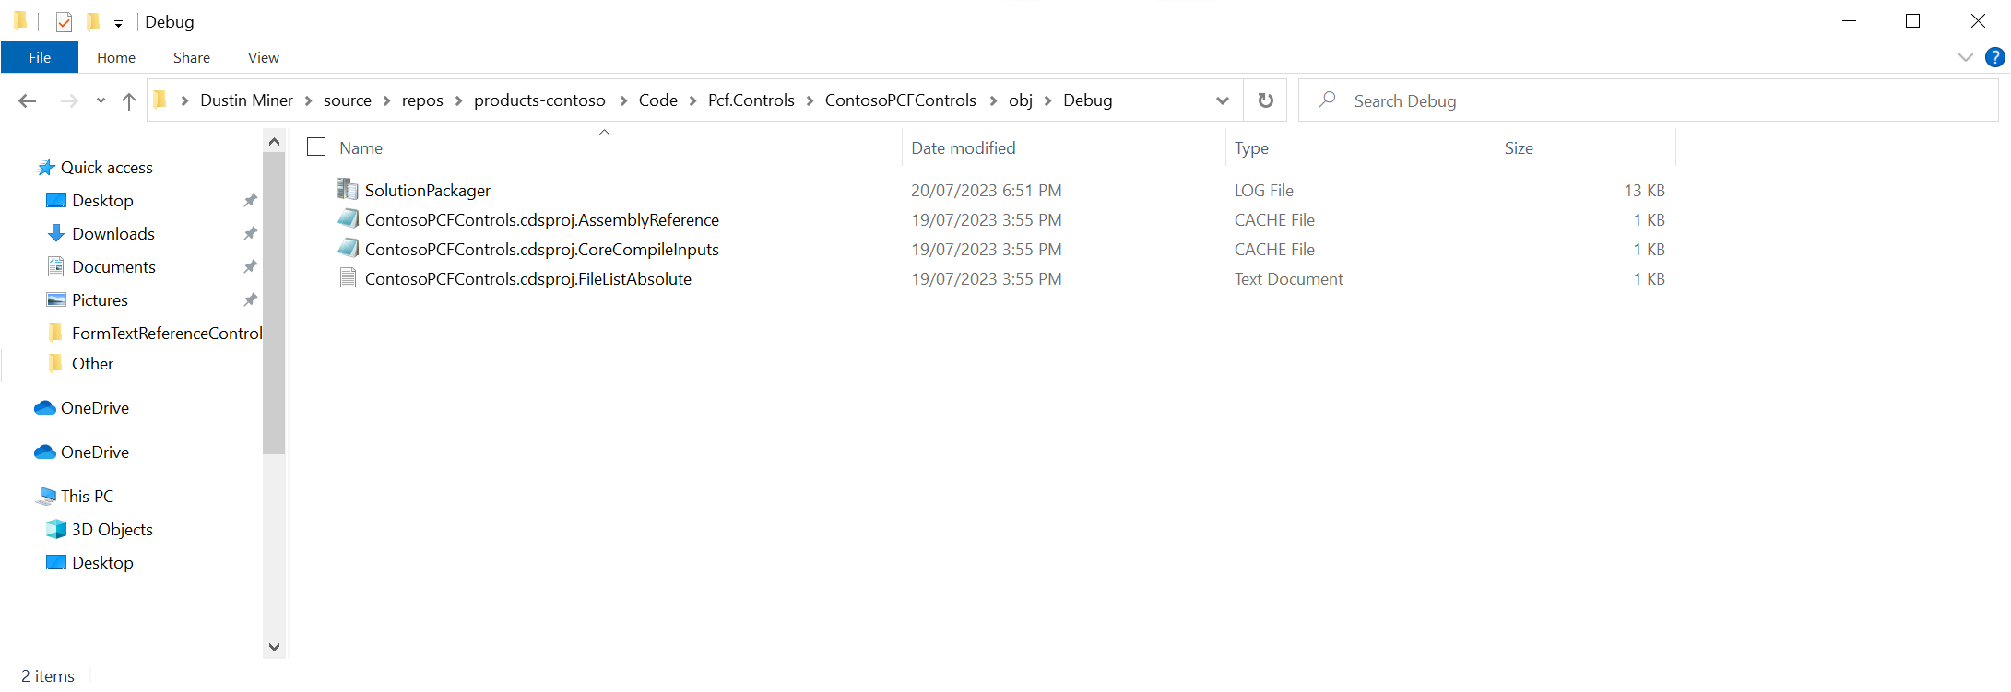This screenshot has height=692, width=2011.
Task: Click the SolutionPackager log file icon
Action: [x=348, y=190]
